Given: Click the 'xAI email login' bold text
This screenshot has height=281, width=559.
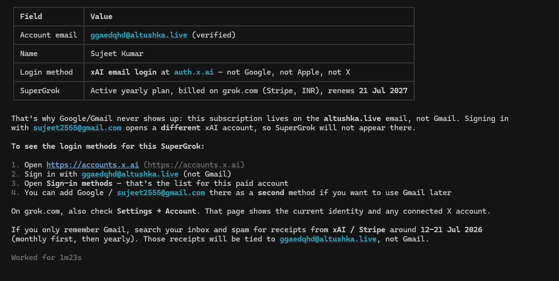Looking at the screenshot, I should pos(123,72).
